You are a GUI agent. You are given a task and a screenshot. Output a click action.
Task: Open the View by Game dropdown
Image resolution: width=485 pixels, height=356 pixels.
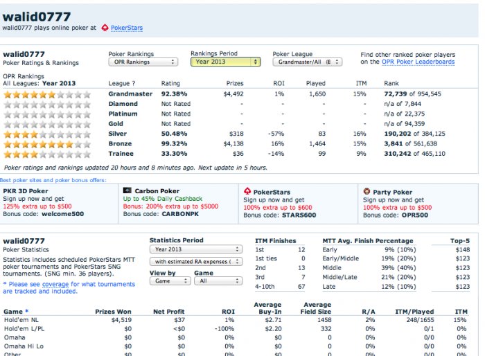pos(170,281)
